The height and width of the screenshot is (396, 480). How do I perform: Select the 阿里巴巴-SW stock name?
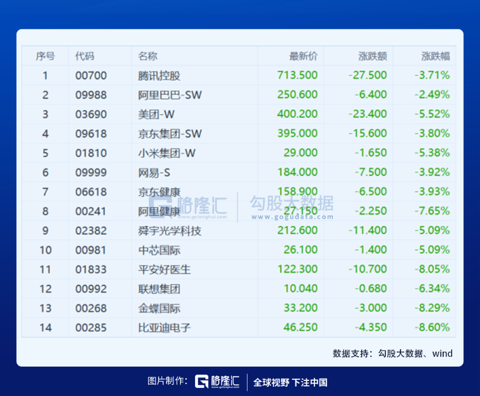click(170, 95)
